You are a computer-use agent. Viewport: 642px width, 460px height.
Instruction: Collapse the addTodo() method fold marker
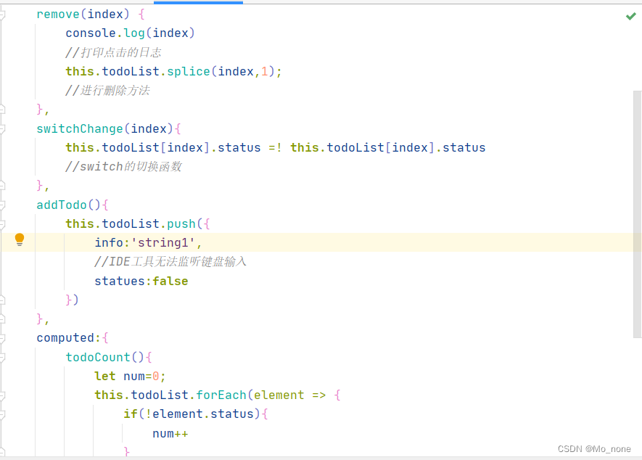[2, 205]
